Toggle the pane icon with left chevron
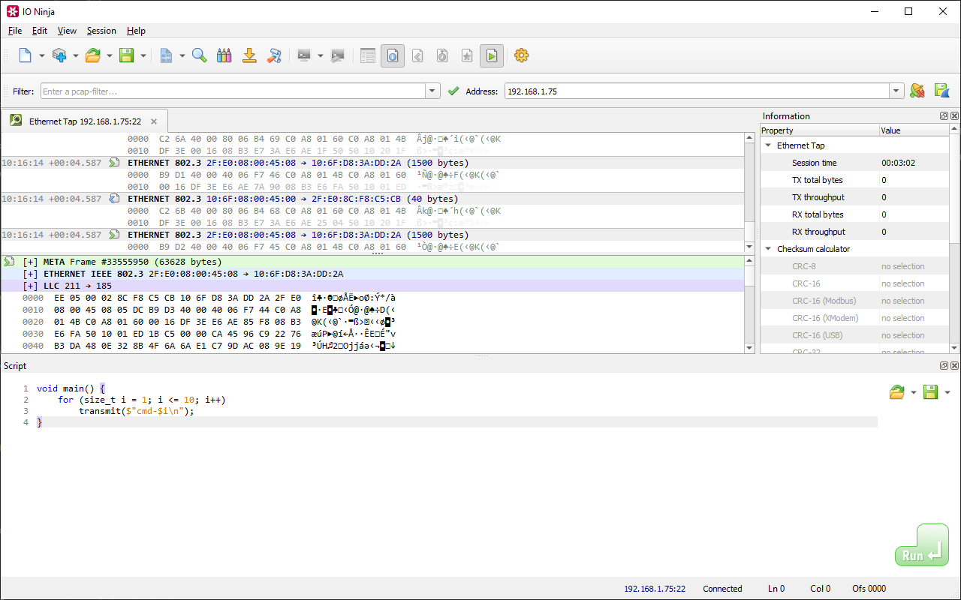This screenshot has width=961, height=600. [x=417, y=55]
